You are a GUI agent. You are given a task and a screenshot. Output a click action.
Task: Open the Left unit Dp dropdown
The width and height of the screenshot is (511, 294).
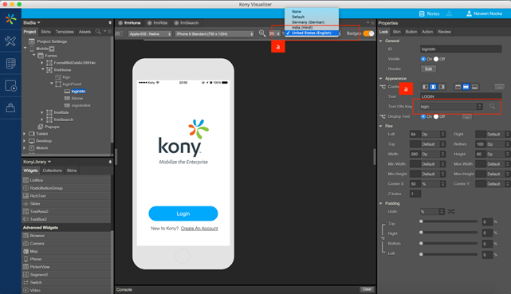coord(433,134)
